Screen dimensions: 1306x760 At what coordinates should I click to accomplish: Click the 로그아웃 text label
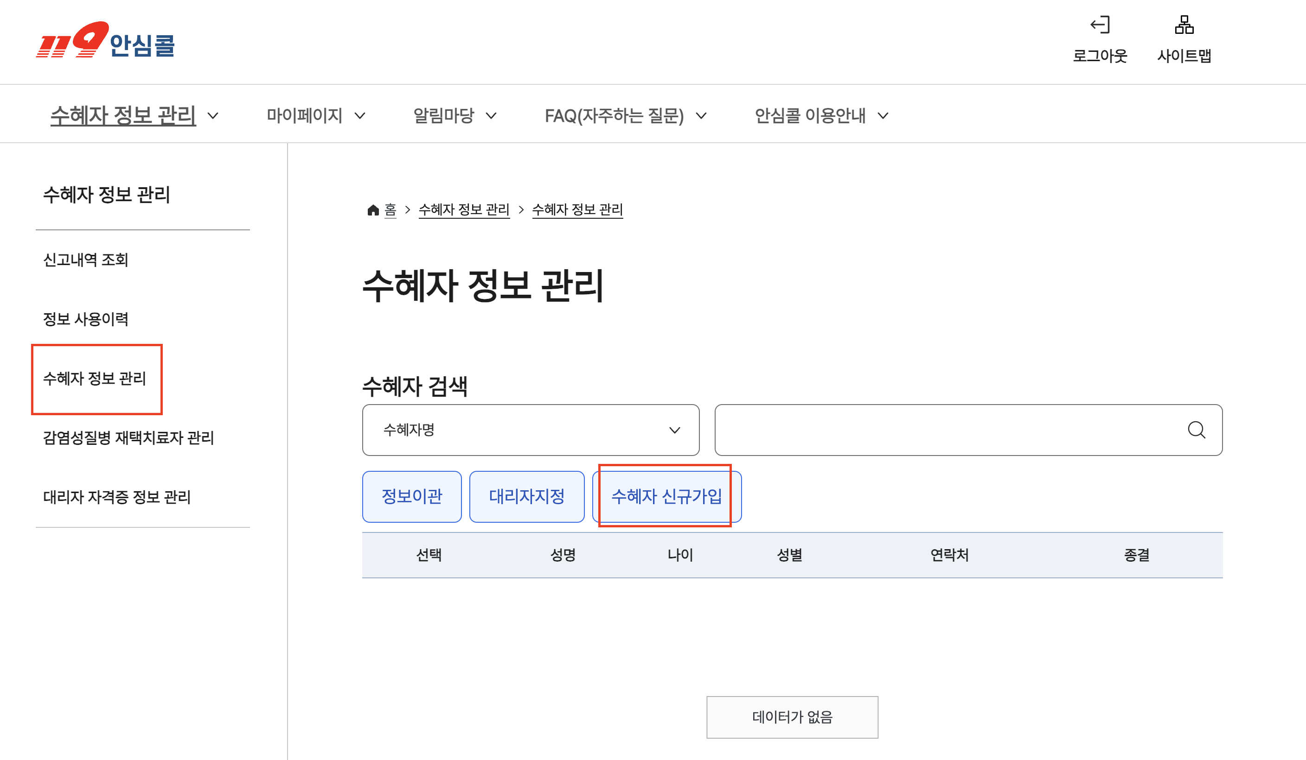[1100, 56]
